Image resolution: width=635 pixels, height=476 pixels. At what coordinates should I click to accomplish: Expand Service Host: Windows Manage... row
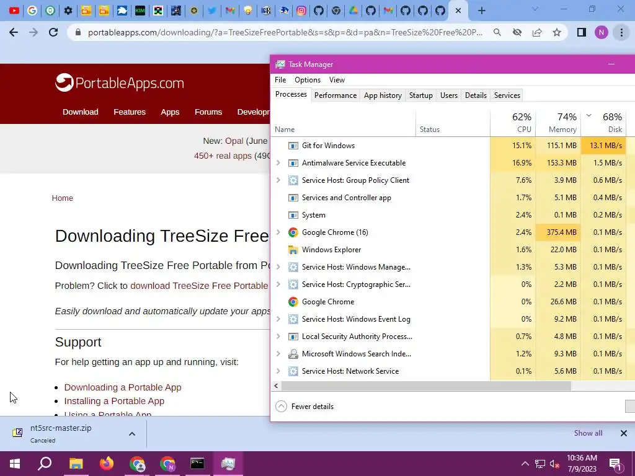coord(278,267)
